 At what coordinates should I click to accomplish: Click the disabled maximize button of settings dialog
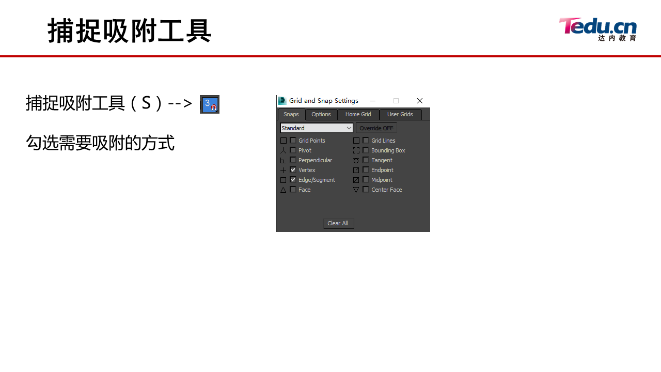396,101
